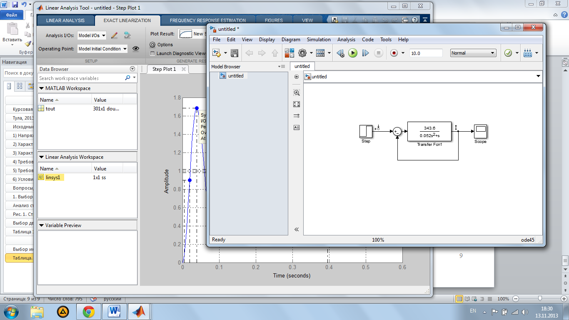The height and width of the screenshot is (320, 569).
Task: Open simulation mode Normal dropdown
Action: tap(473, 53)
